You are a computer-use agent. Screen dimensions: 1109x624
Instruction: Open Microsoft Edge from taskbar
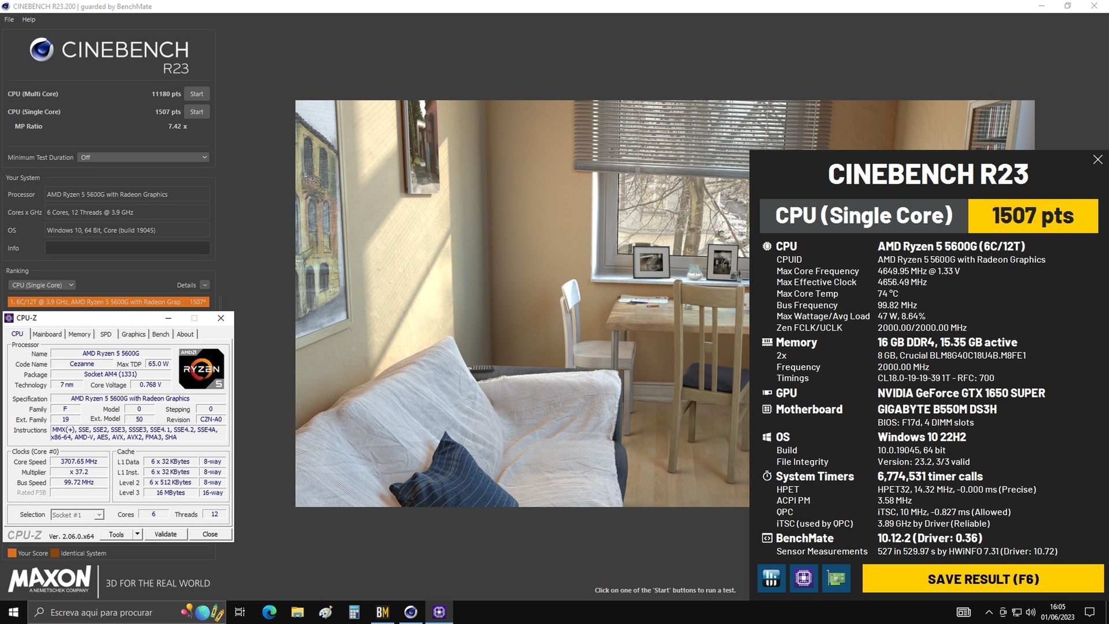tap(269, 612)
